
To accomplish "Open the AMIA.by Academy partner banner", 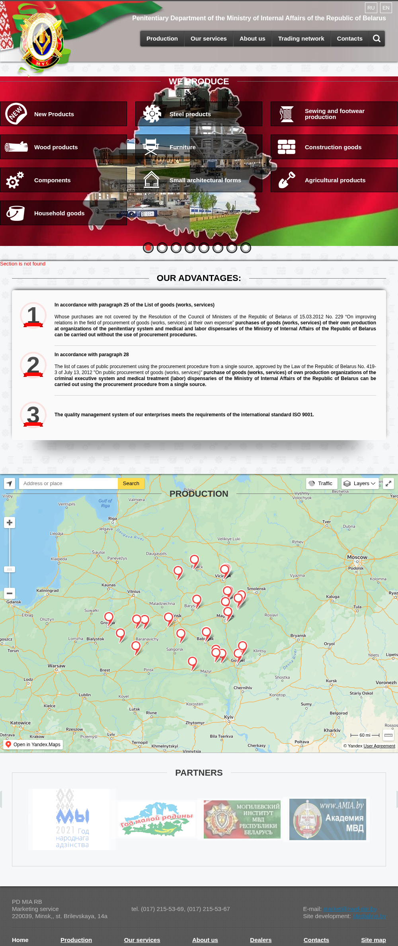I will 328,819.
